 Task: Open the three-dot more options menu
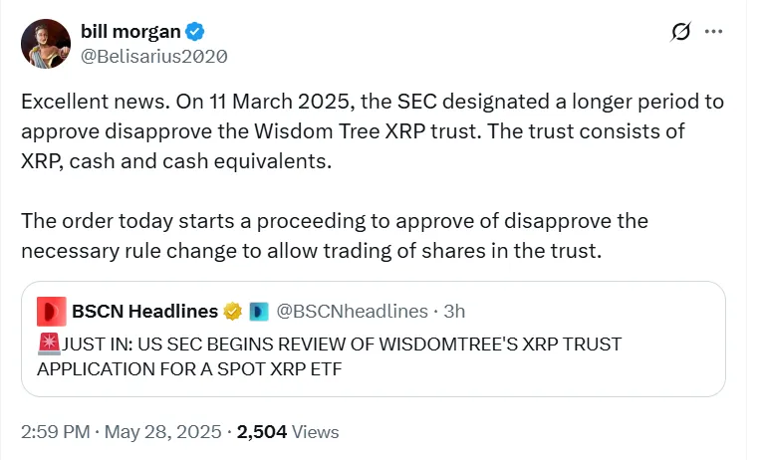pyautogui.click(x=713, y=32)
